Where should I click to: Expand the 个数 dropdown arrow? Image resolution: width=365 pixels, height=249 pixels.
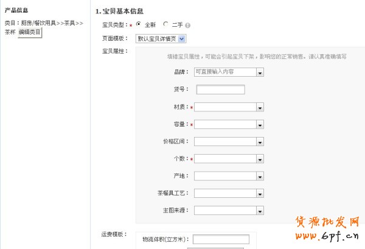260,160
